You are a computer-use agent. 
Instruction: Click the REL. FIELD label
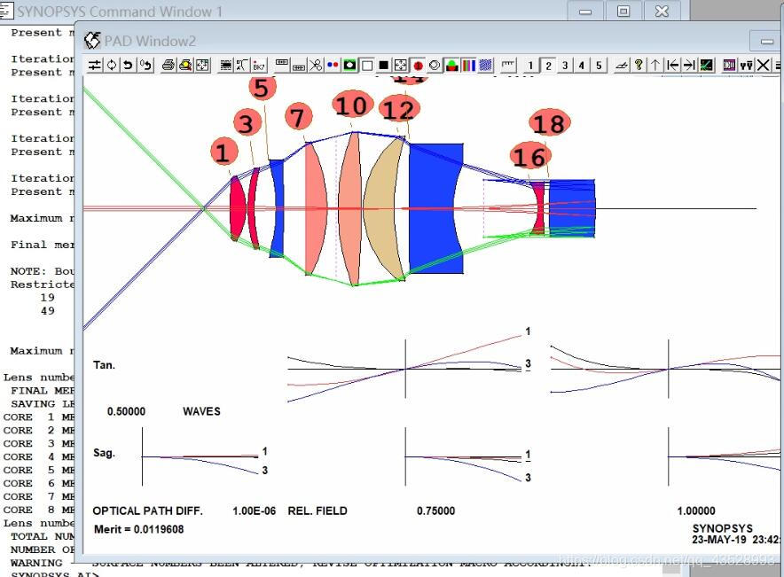[x=318, y=511]
